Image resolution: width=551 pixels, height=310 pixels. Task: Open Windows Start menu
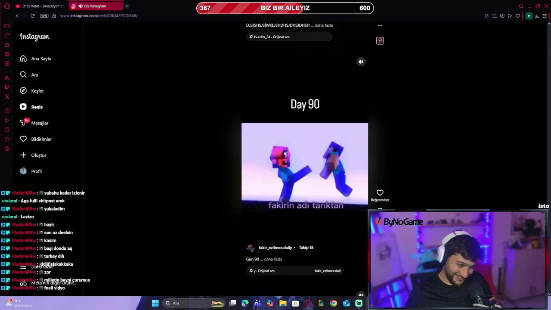pyautogui.click(x=155, y=303)
